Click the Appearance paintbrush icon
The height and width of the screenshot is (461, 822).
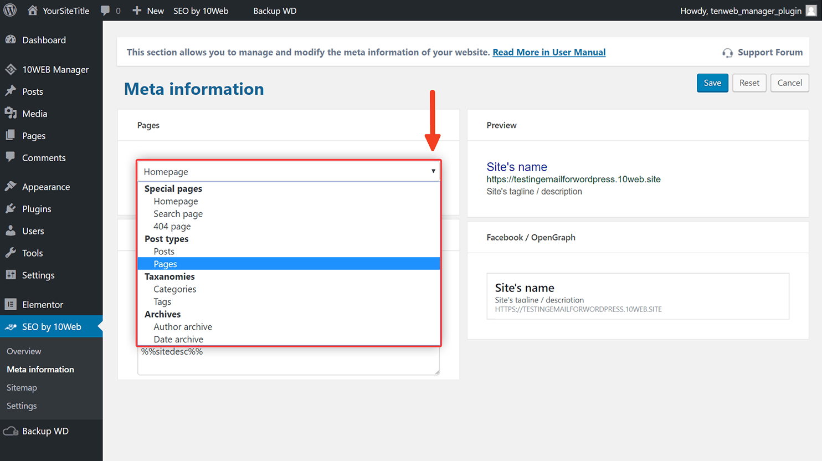11,186
